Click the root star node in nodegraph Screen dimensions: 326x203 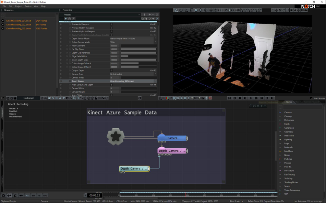115,136
